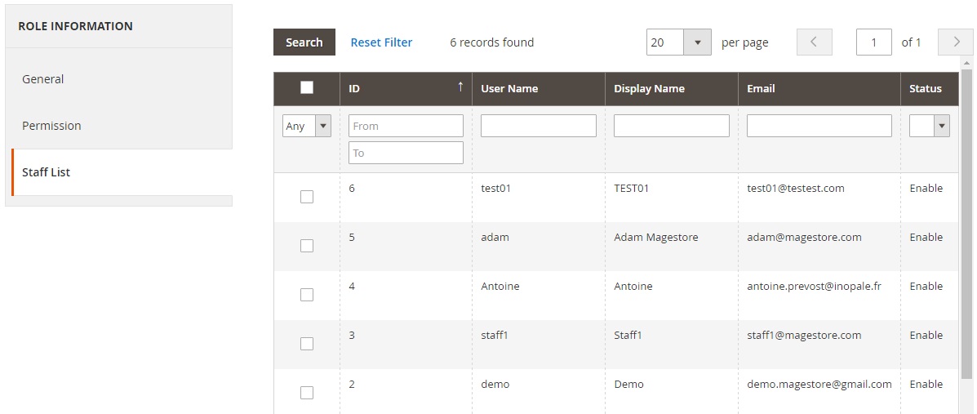The height and width of the screenshot is (414, 977).
Task: Click the current page number field
Action: click(x=873, y=42)
